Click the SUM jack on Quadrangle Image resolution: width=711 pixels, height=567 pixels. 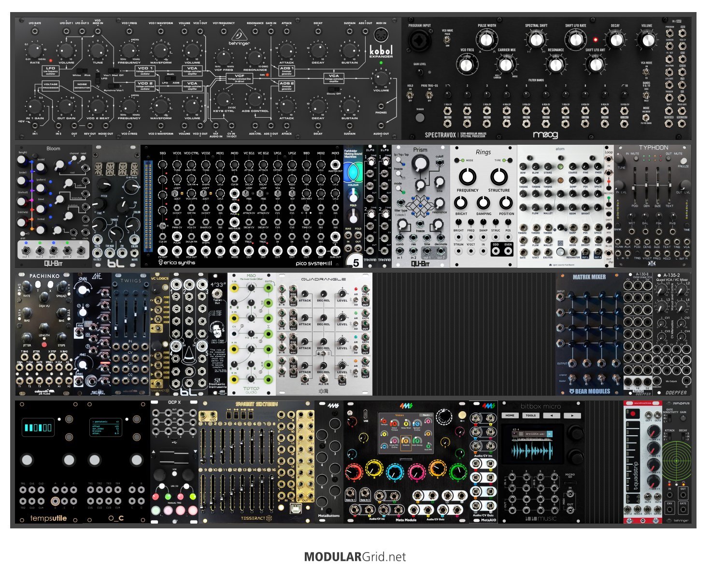[342, 378]
